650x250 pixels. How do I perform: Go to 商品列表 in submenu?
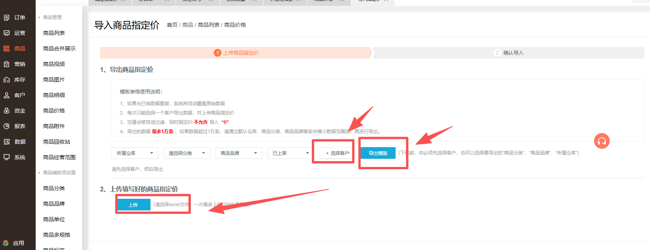tap(54, 33)
